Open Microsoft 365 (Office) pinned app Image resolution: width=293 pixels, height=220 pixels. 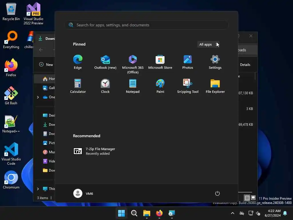pos(133,64)
